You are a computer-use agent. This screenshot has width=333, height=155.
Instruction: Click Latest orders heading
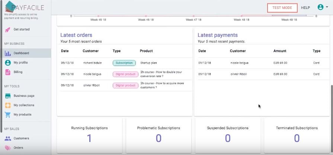click(x=76, y=35)
